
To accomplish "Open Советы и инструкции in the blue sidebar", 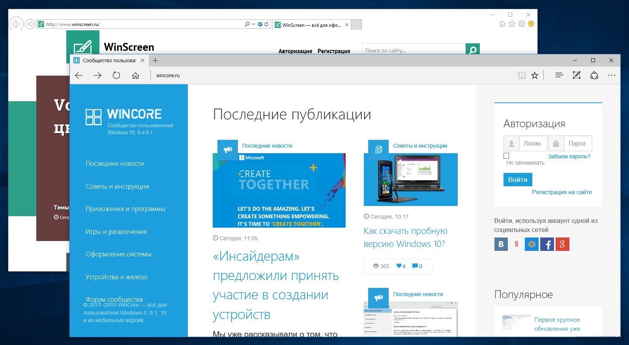I will coord(117,186).
